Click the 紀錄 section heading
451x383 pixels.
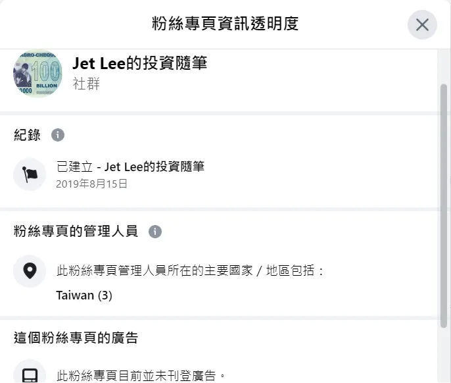(x=27, y=135)
